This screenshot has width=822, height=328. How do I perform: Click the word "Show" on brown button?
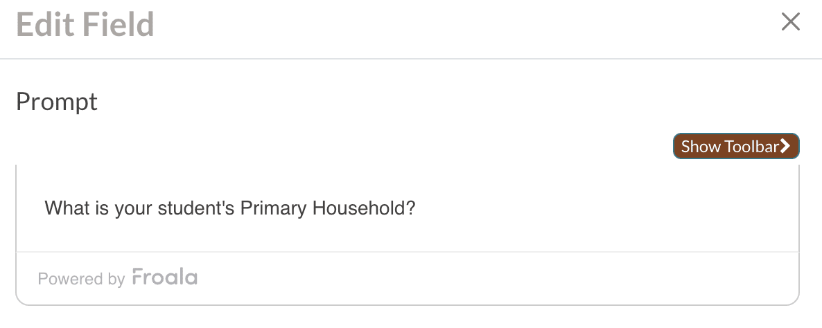point(701,146)
